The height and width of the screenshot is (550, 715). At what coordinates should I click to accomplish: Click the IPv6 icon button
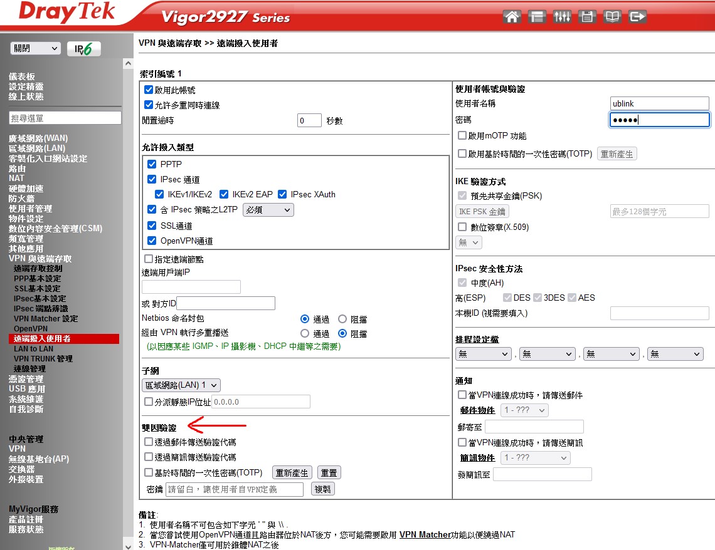(84, 49)
